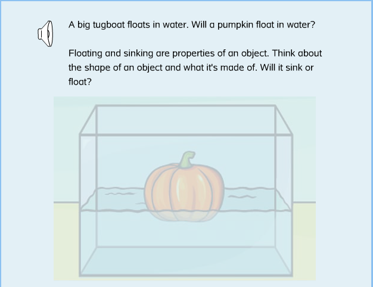The width and height of the screenshot is (373, 287).
Task: Click the question sentence about the tugboat
Action: (191, 25)
